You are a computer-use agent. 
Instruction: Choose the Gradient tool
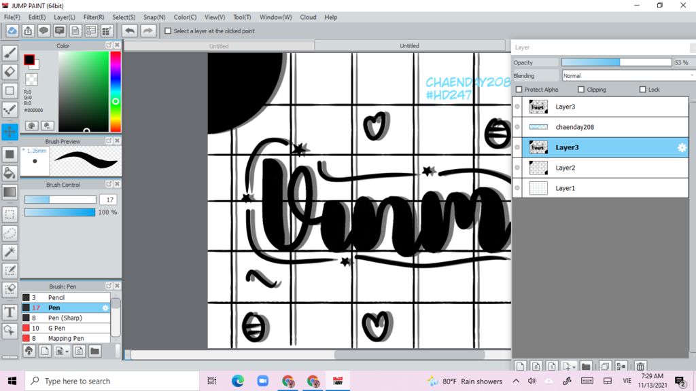click(x=10, y=192)
